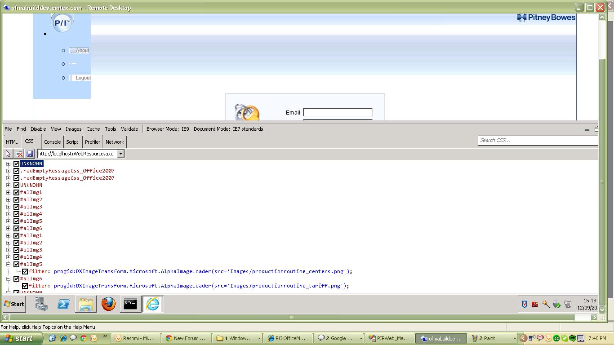Open the command prompt icon on remote taskbar
The image size is (614, 345).
tap(130, 304)
